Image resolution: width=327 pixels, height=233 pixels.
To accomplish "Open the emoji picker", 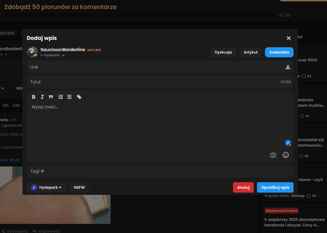I will pyautogui.click(x=286, y=155).
